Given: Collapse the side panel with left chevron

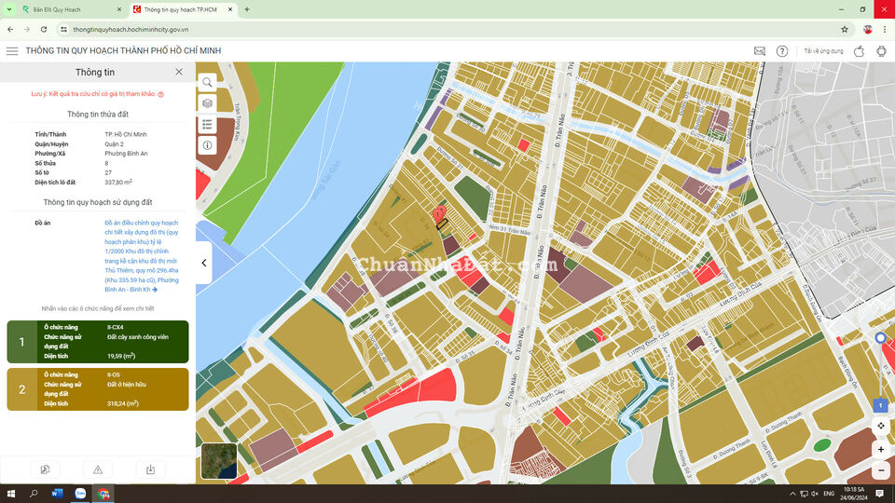Looking at the screenshot, I should tap(204, 263).
